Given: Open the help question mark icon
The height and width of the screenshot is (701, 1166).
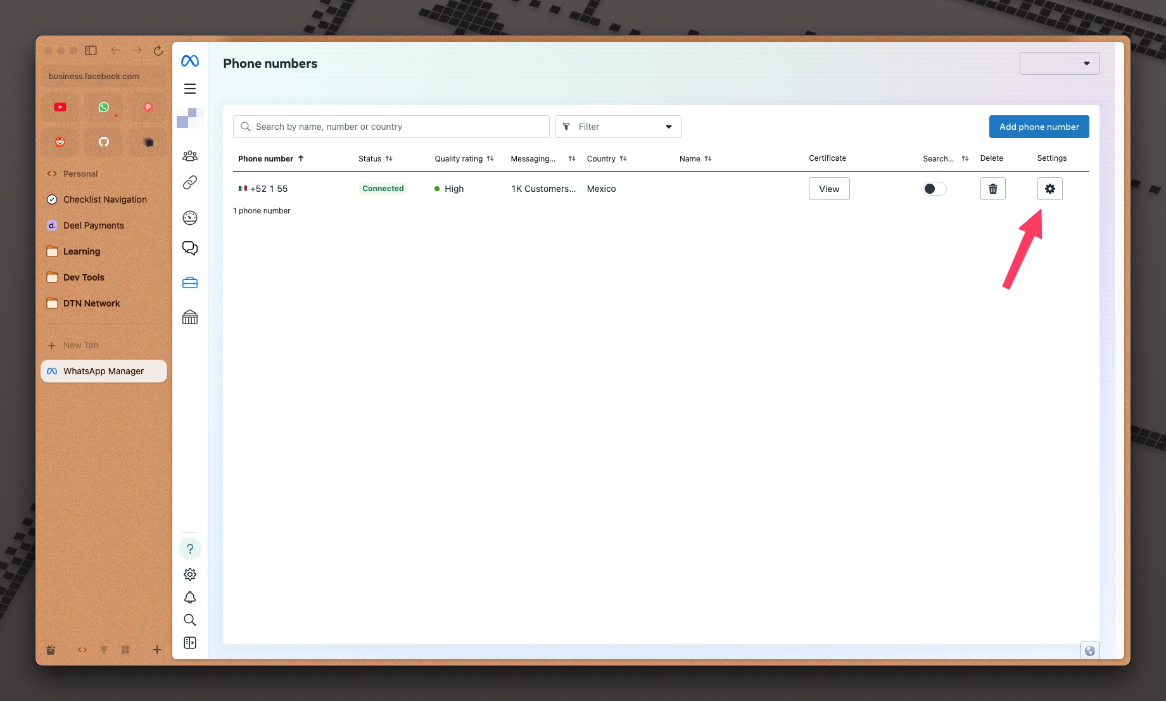Looking at the screenshot, I should point(190,549).
